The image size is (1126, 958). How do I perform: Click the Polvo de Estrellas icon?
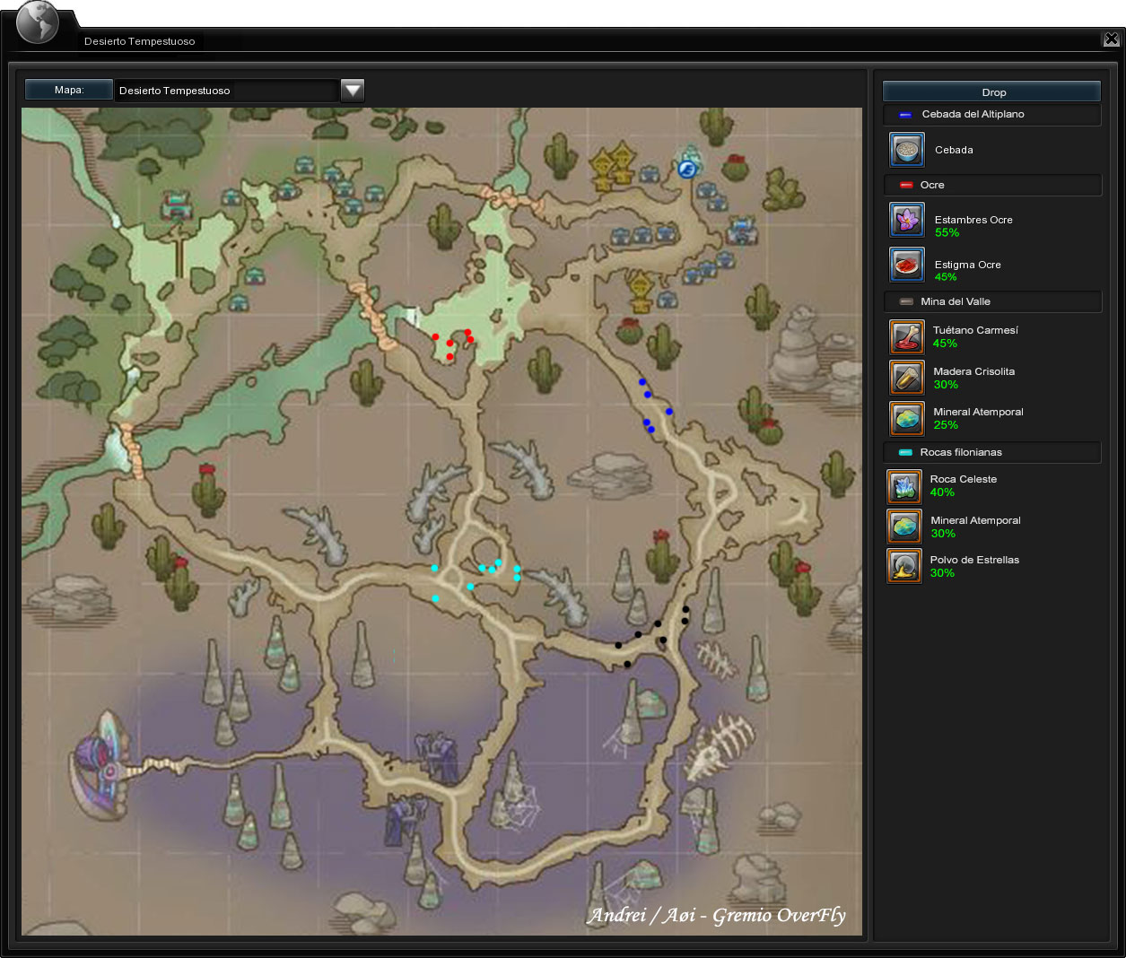click(904, 566)
